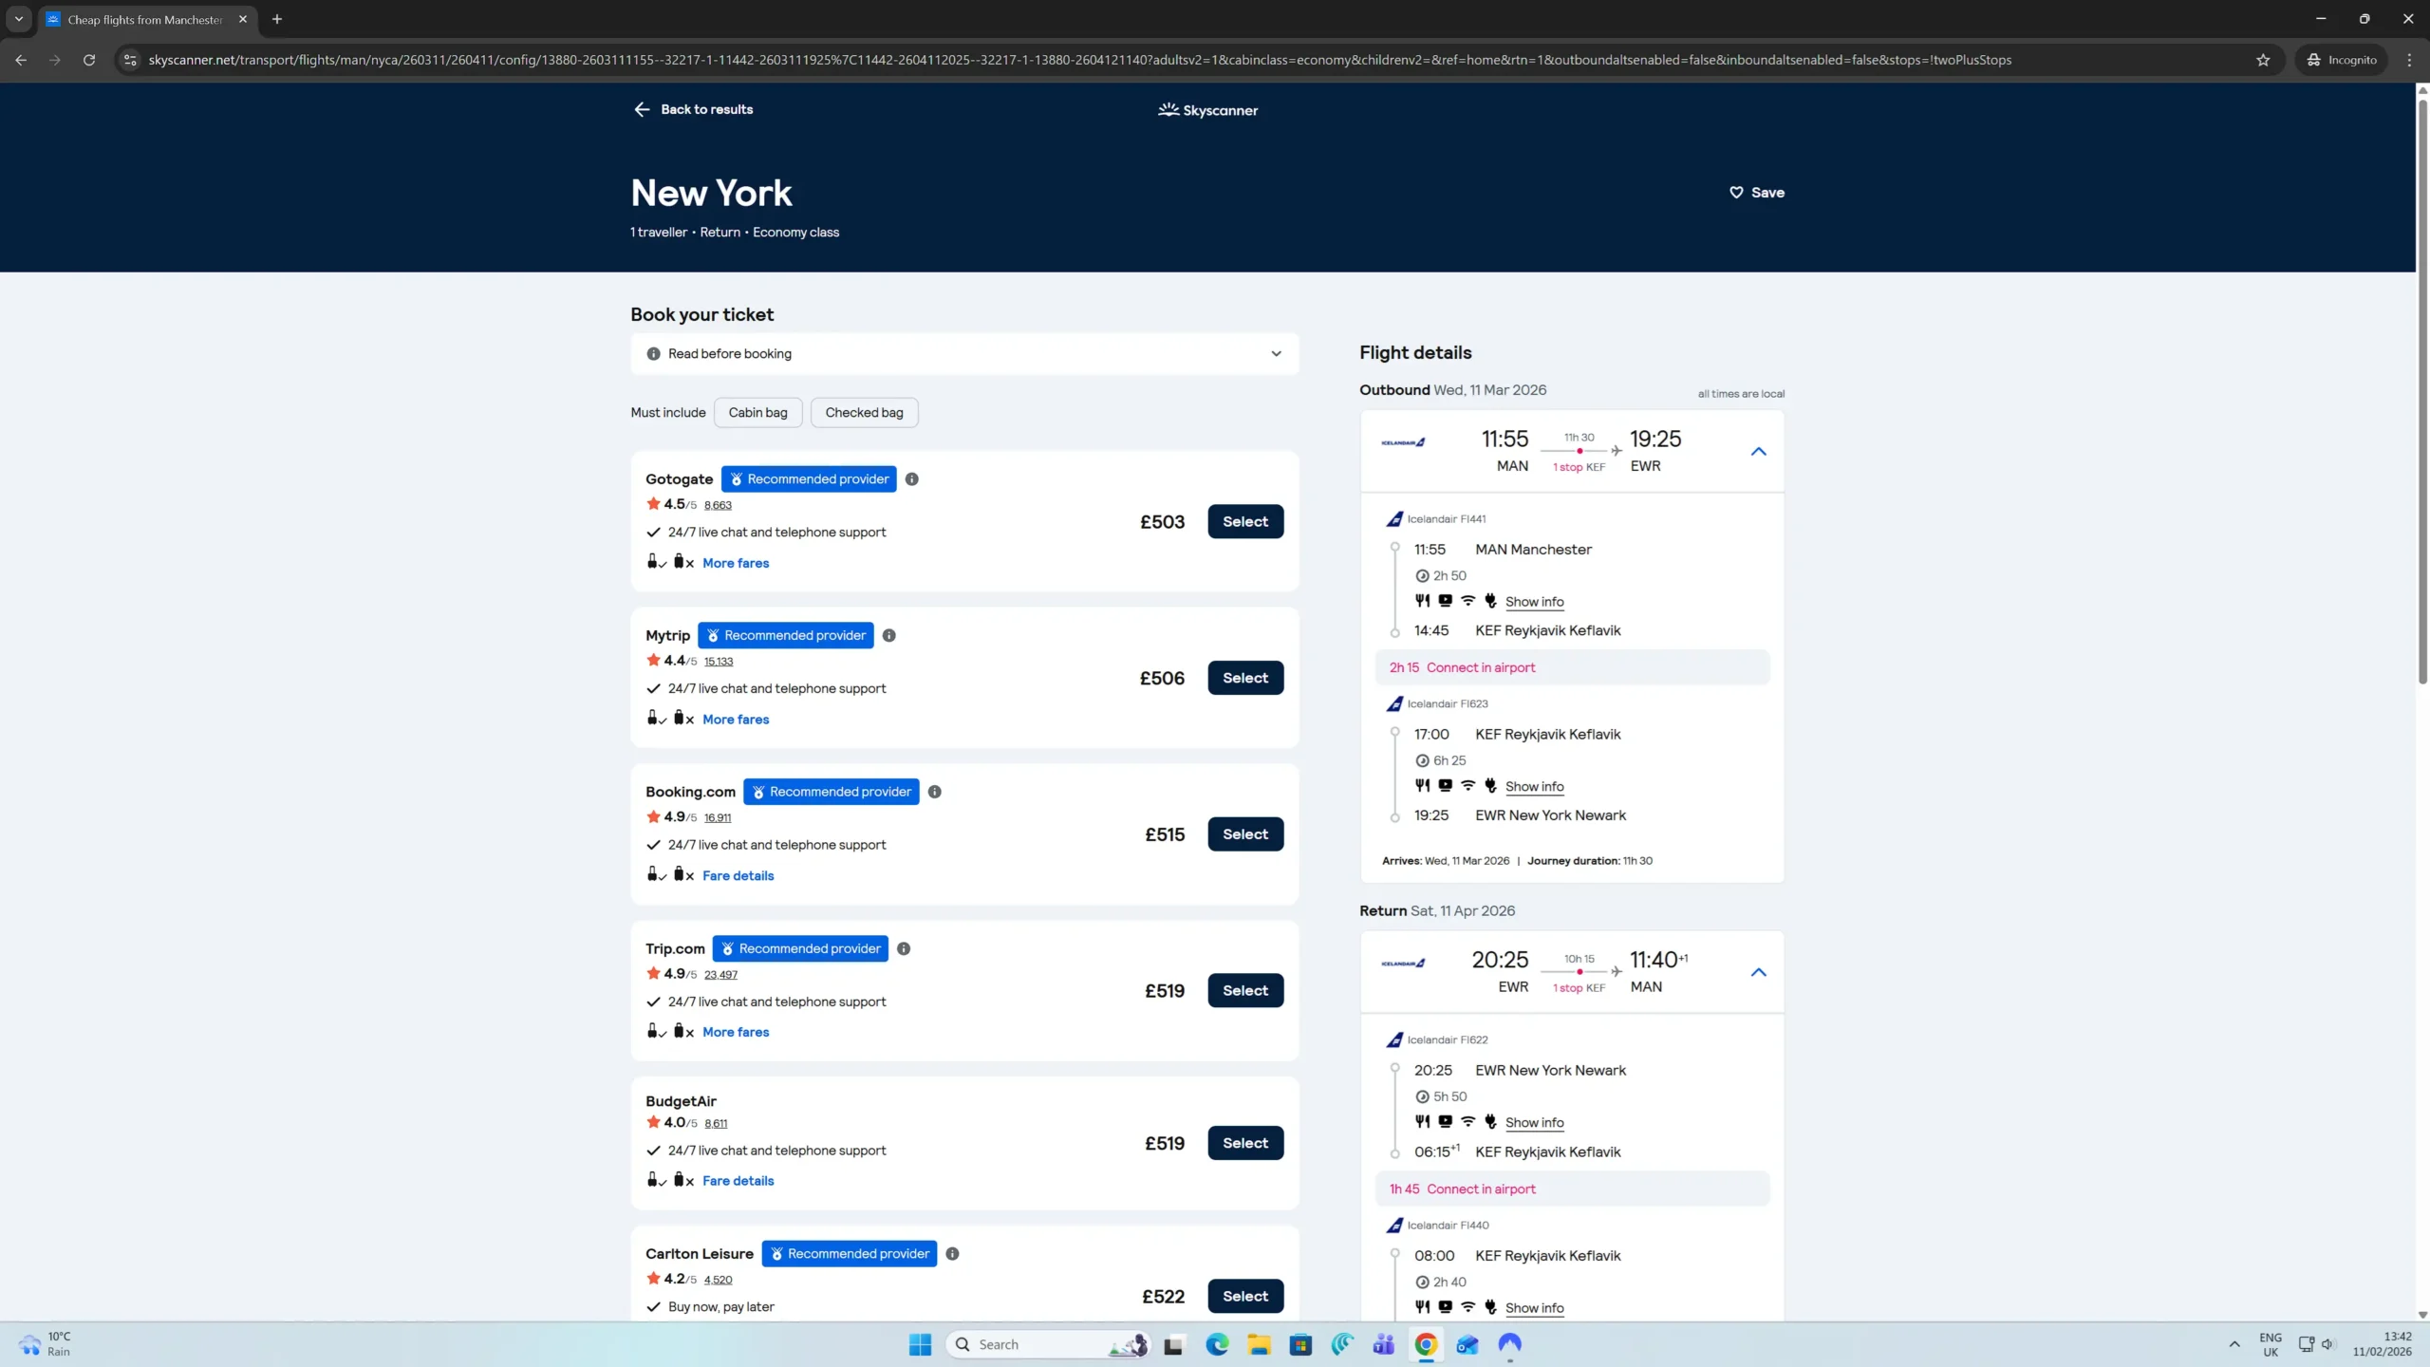Screen dimensions: 2430x1367
Task: Toggle the Cabin bag filter chip
Action: click(757, 413)
